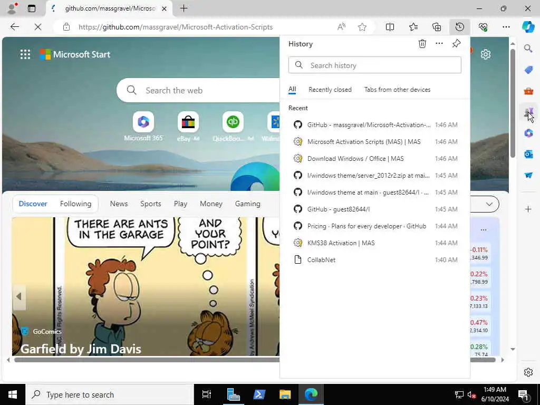Open history entry l/windows theme at main
The width and height of the screenshot is (540, 405).
(x=375, y=192)
